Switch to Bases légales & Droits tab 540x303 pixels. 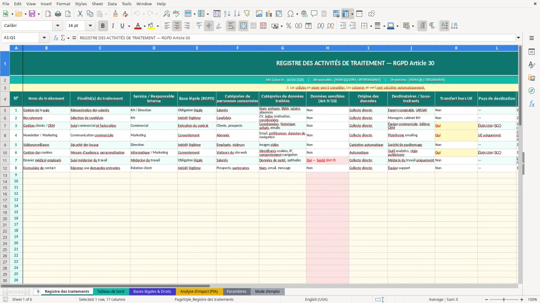(x=152, y=292)
